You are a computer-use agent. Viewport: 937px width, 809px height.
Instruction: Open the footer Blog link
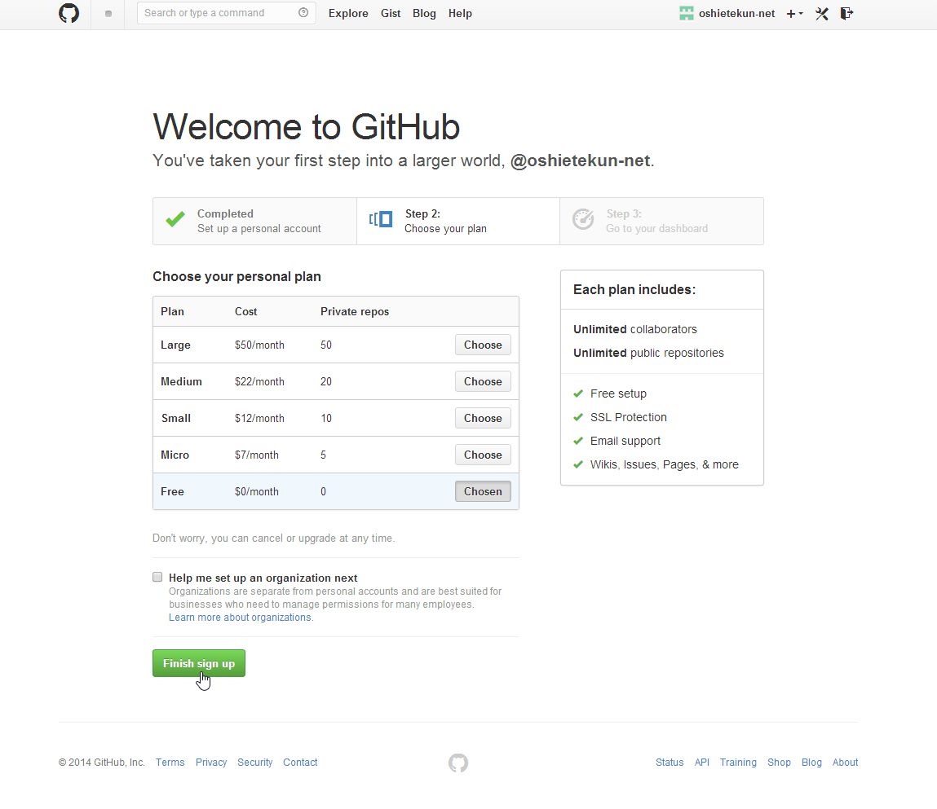(x=811, y=763)
